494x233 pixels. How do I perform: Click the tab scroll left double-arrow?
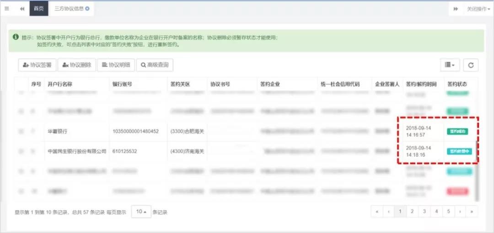coord(22,9)
